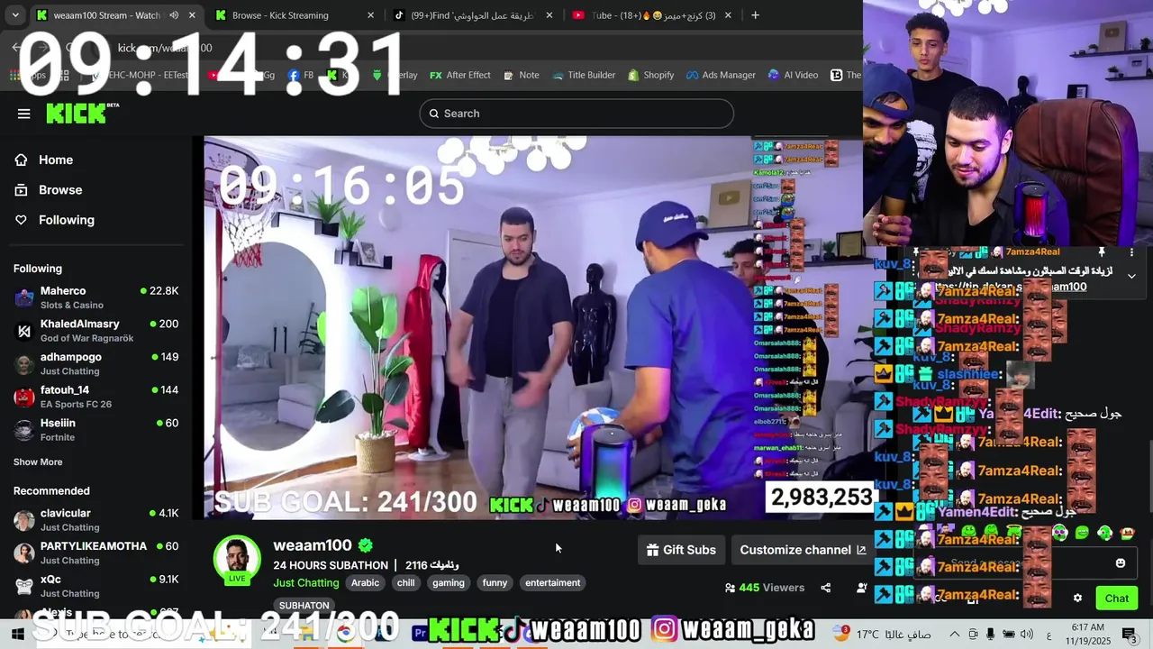Open chat settings gear
The image size is (1153, 649).
point(1077,598)
